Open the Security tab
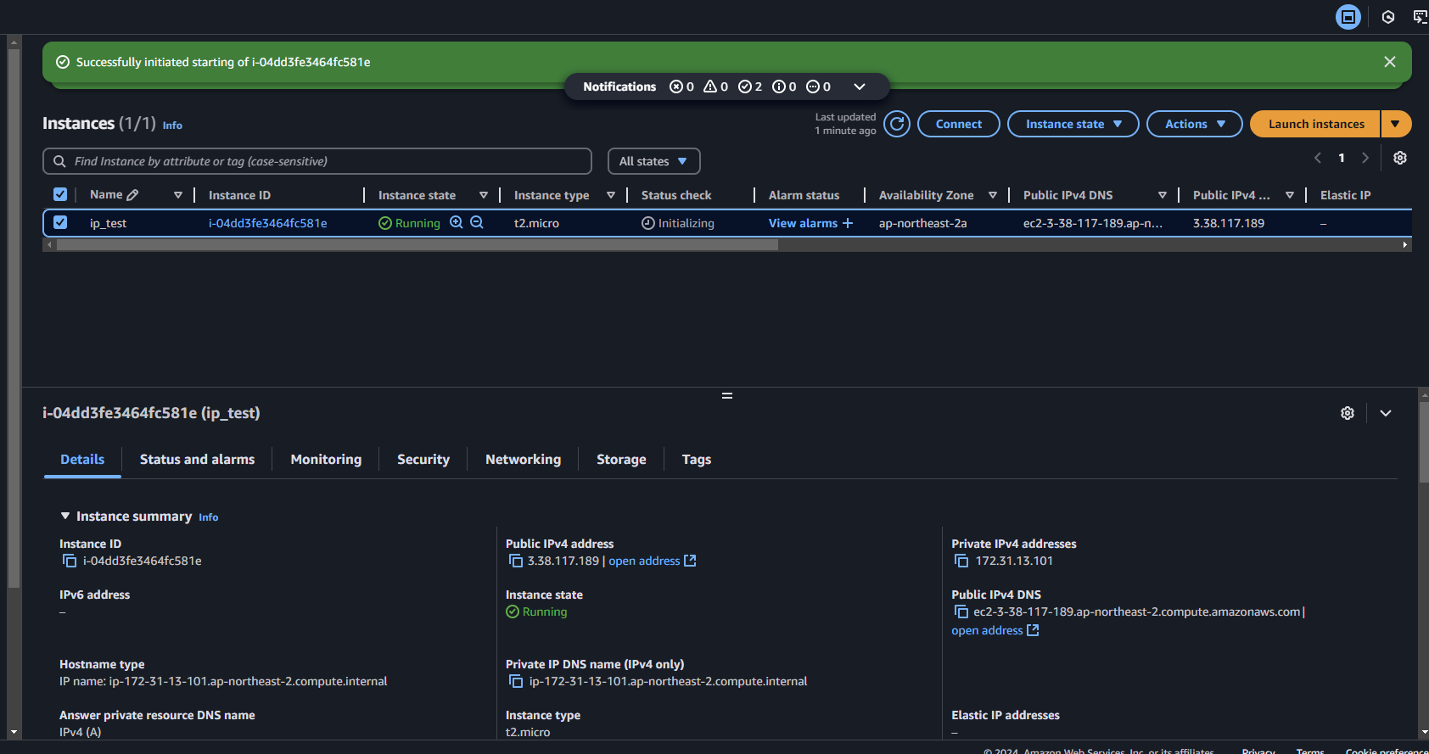 click(423, 459)
